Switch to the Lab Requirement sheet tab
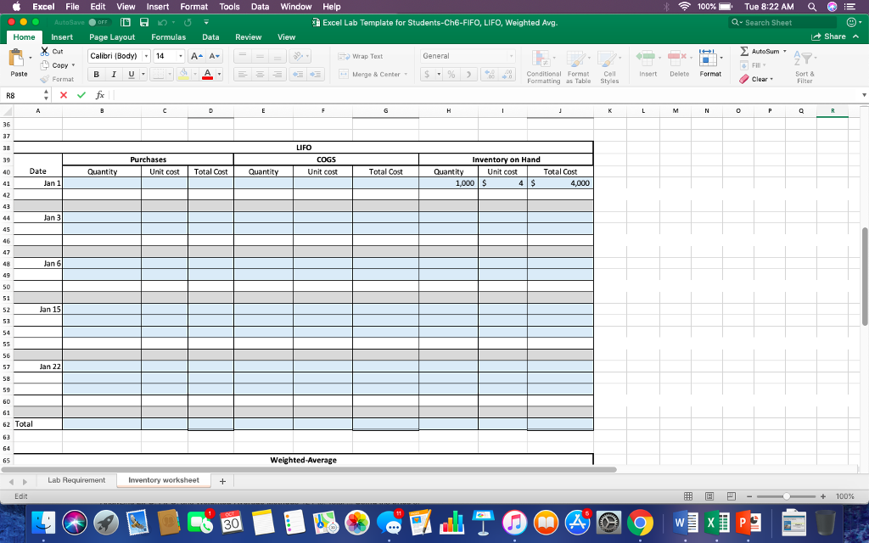The width and height of the screenshot is (869, 543). click(76, 479)
